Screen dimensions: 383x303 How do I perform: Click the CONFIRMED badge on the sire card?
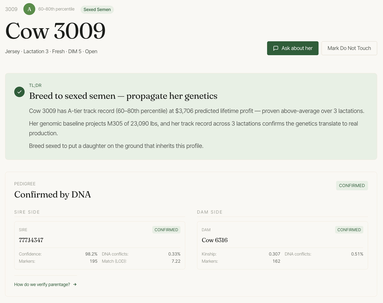166,230
